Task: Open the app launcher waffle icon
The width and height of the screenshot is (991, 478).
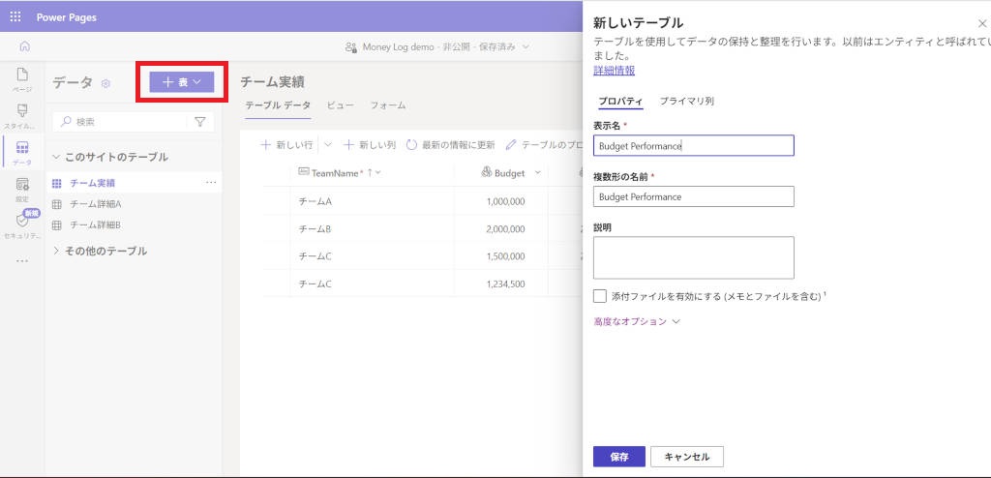Action: point(15,17)
